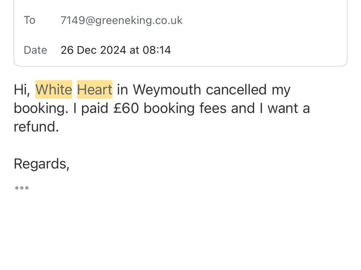Click the word "refund." in body

[x=36, y=127]
